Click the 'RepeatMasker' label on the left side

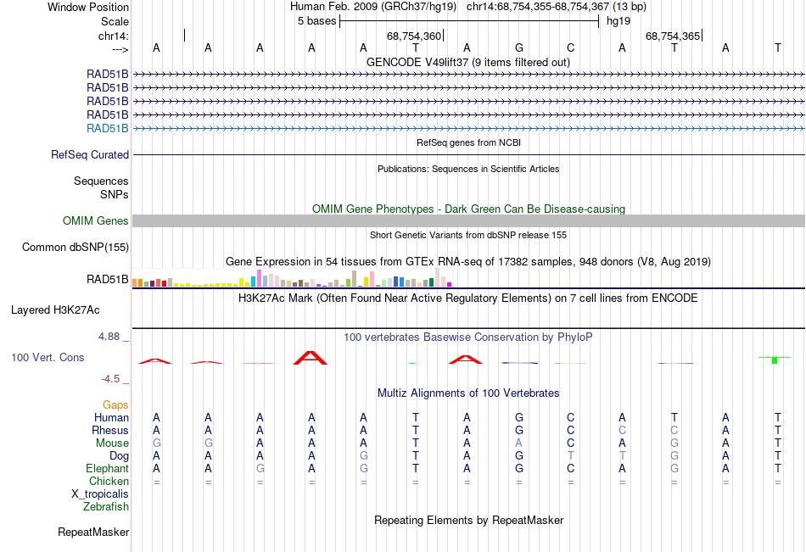point(93,532)
